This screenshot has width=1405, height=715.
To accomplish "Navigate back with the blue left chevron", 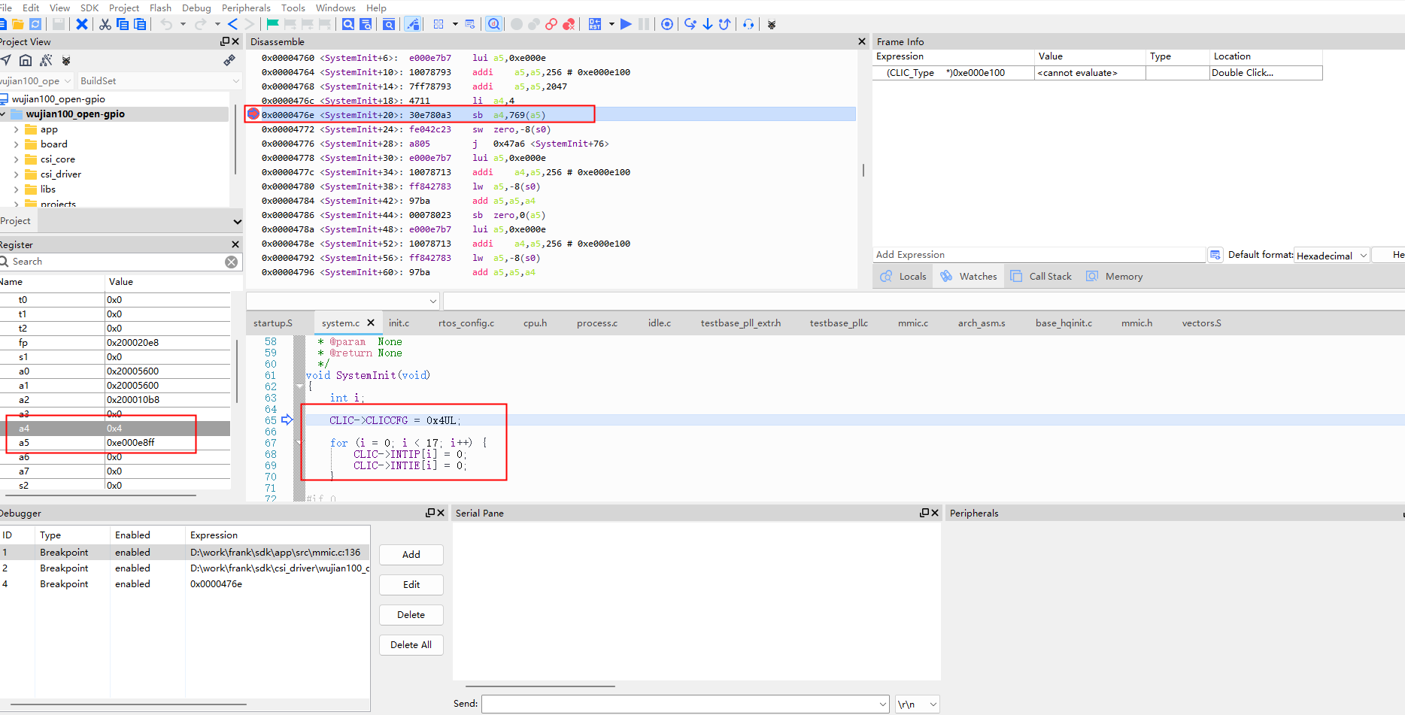I will tap(233, 24).
